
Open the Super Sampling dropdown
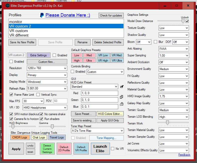pyautogui.click(x=174, y=55)
